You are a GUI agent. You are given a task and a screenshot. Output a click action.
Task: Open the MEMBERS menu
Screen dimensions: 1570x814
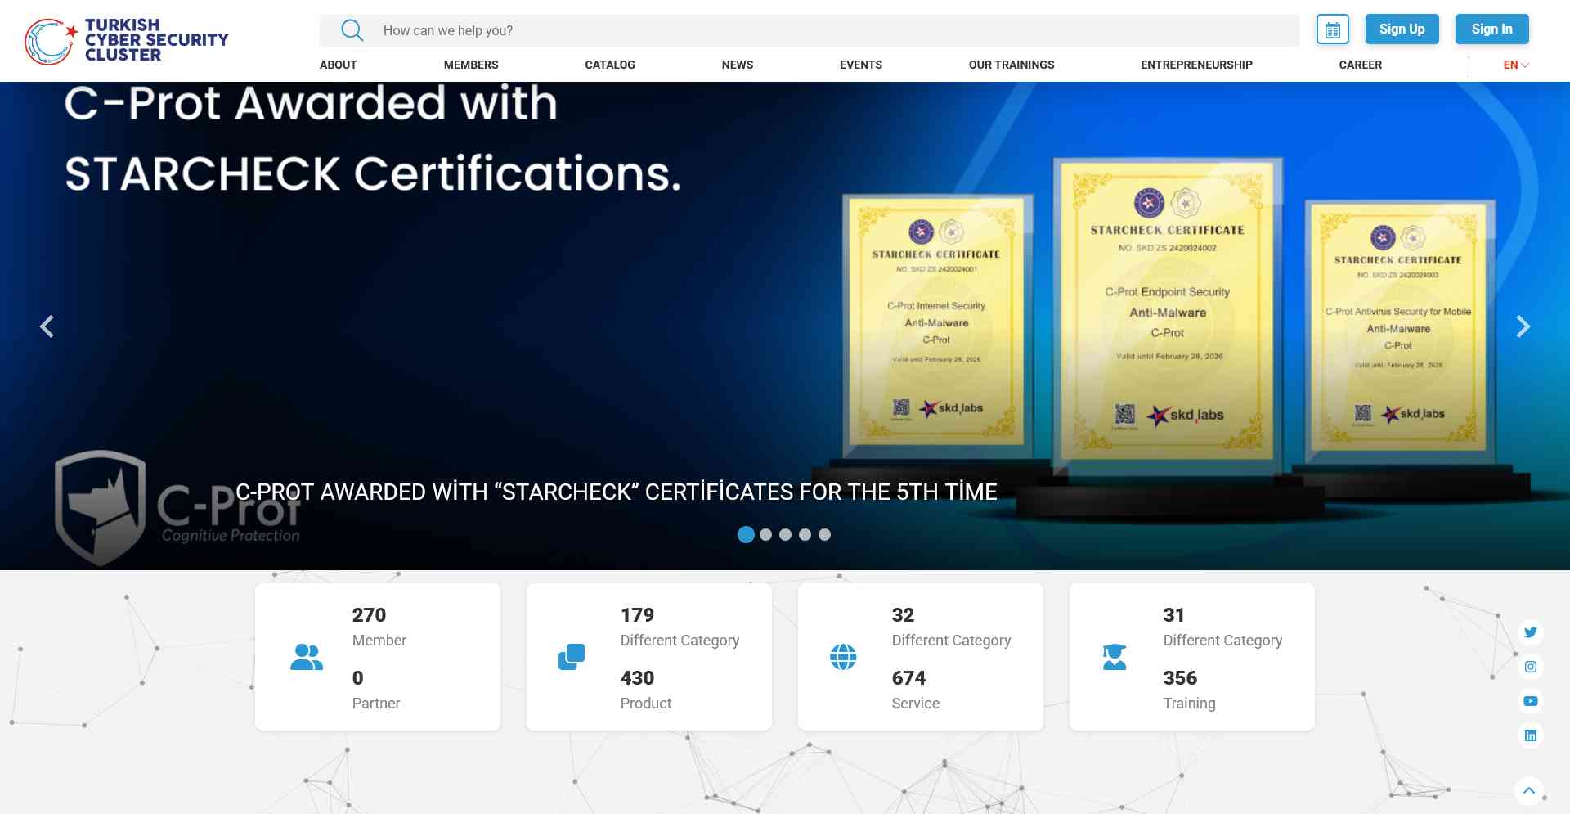[x=470, y=65]
